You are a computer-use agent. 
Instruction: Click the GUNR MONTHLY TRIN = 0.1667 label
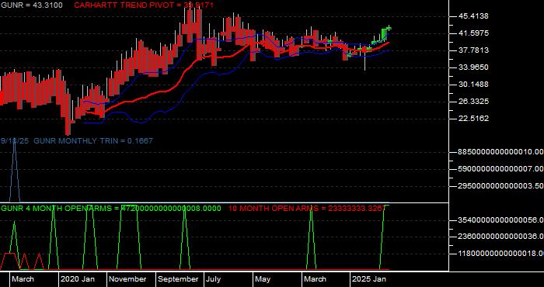pos(93,141)
